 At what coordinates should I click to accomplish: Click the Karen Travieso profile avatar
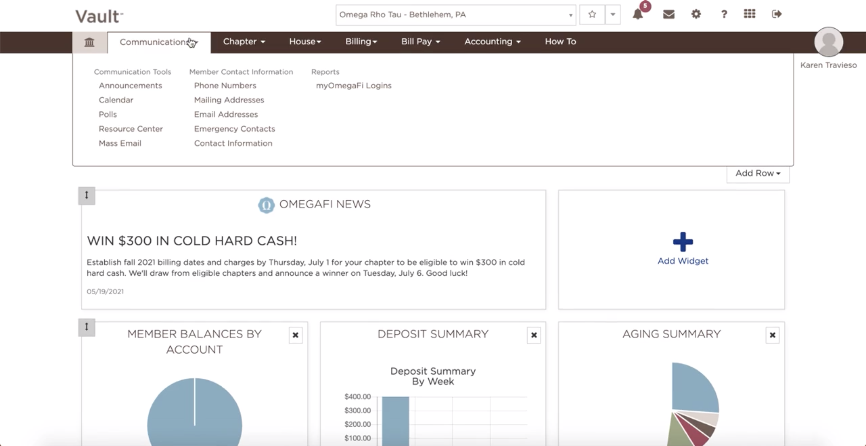828,42
